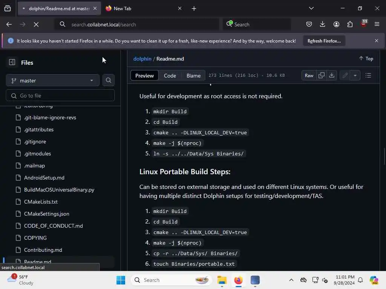Open weather widget 56°F Cloudy
Image resolution: width=386 pixels, height=289 pixels.
pos(20,280)
